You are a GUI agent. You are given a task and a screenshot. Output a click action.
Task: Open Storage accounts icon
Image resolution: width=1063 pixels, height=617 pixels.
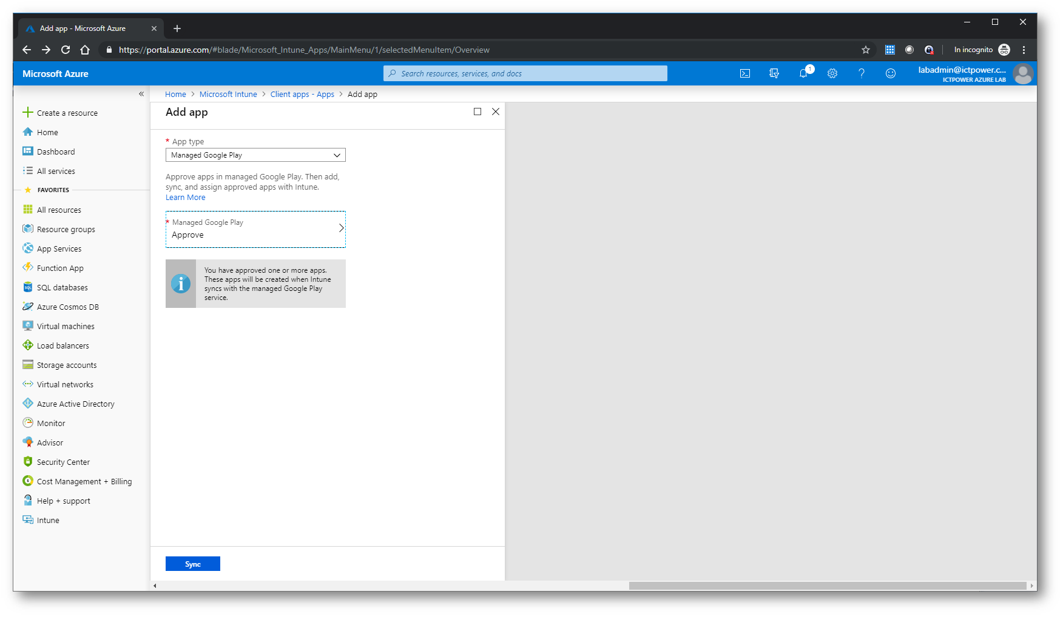28,364
